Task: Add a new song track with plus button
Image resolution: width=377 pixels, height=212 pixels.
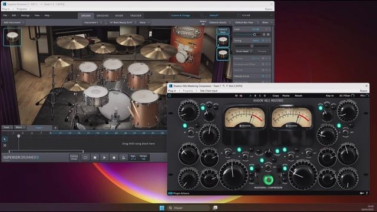Action: [55, 128]
